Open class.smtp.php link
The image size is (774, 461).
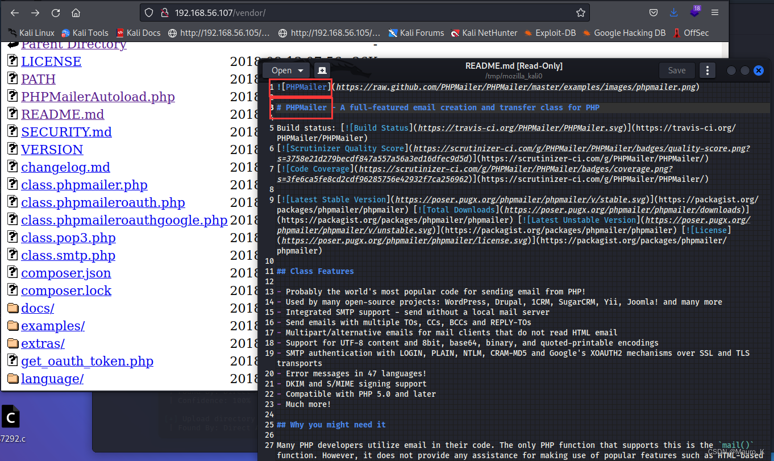pos(68,255)
